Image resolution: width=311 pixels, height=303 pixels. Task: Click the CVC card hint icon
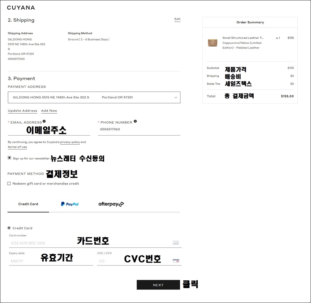176,261
